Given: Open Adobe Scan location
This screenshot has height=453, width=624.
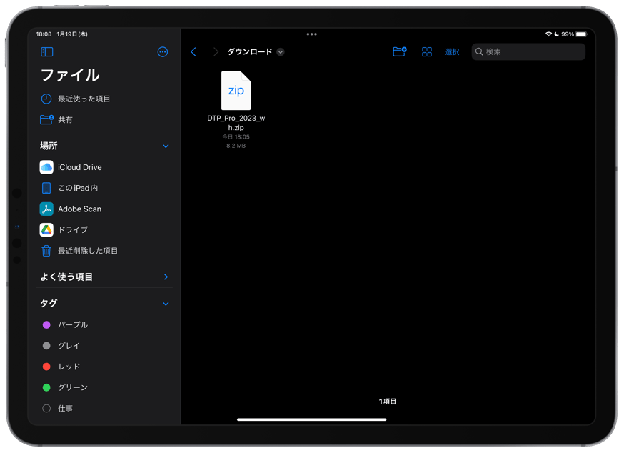Looking at the screenshot, I should click(x=104, y=209).
